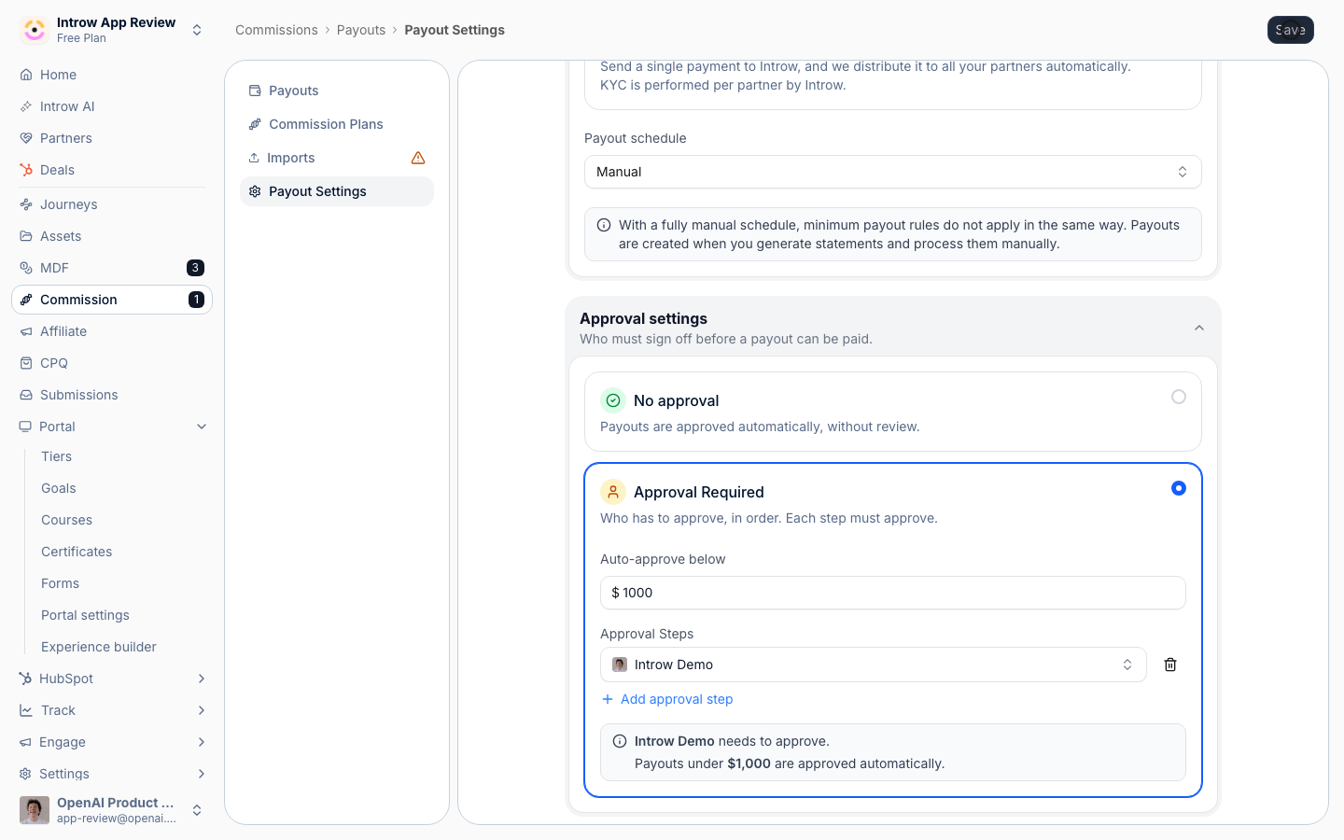Open the Tiers portal page

point(57,456)
